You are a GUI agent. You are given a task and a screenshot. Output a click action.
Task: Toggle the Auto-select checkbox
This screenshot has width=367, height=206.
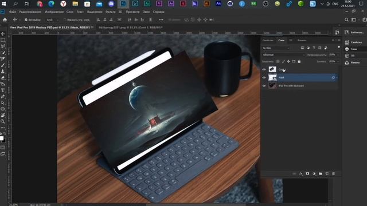point(26,20)
